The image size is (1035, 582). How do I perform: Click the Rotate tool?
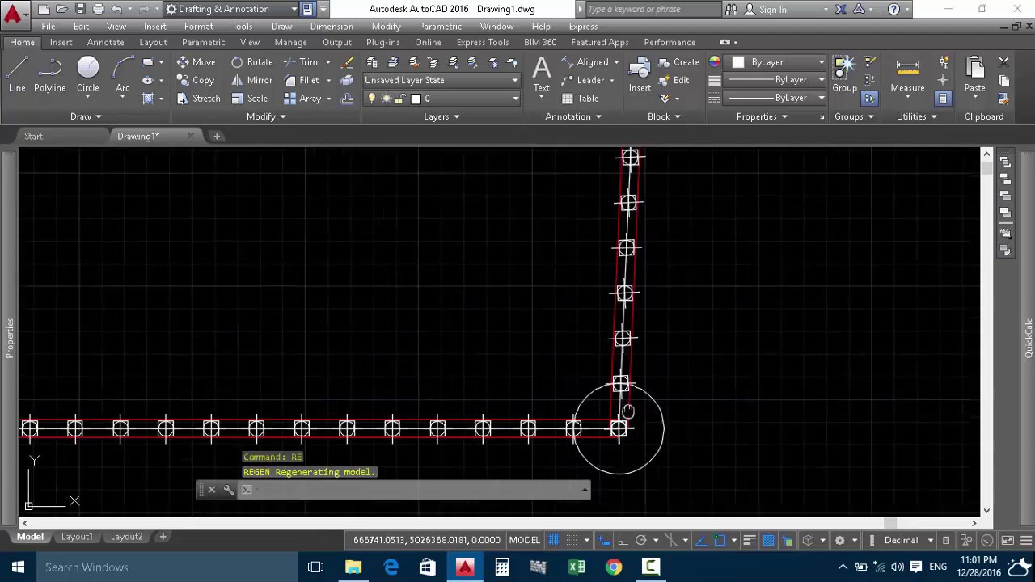click(x=251, y=62)
